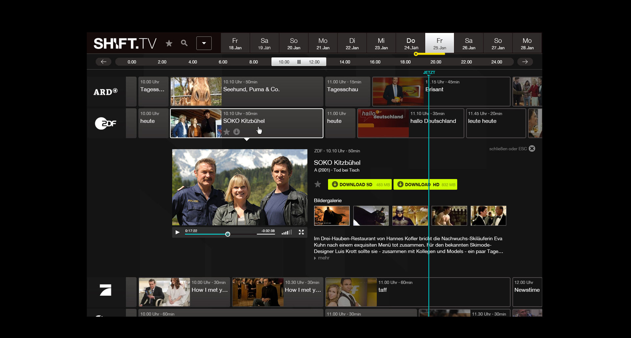The height and width of the screenshot is (338, 631).
Task: Jump to 14.00 on the time bar
Action: point(345,62)
